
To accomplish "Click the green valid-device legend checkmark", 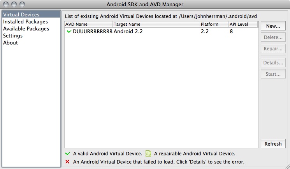I will coord(67,154).
